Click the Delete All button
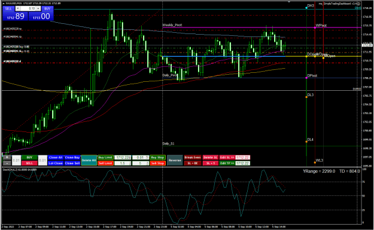This screenshot has width=374, height=230. pos(89,160)
